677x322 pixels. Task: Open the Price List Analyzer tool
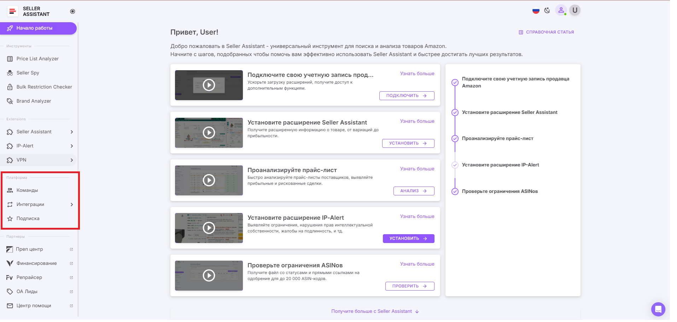pos(37,59)
